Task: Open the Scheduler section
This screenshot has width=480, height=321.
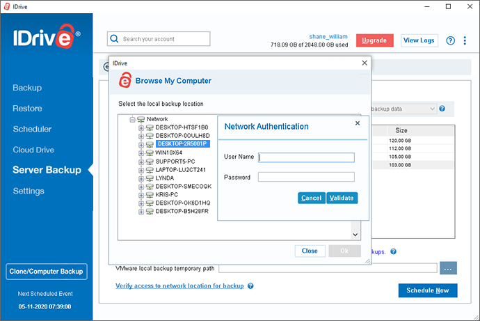Action: (x=32, y=129)
